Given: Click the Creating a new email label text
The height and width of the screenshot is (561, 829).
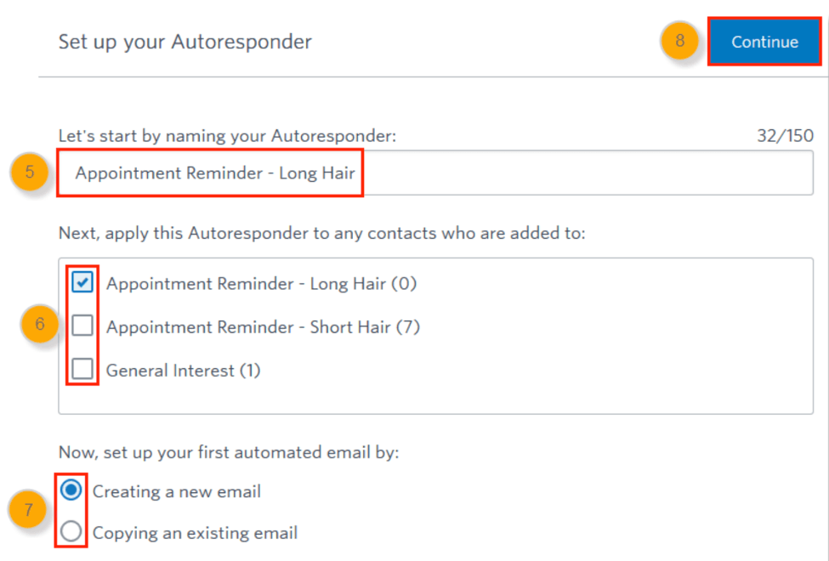Looking at the screenshot, I should point(176,491).
